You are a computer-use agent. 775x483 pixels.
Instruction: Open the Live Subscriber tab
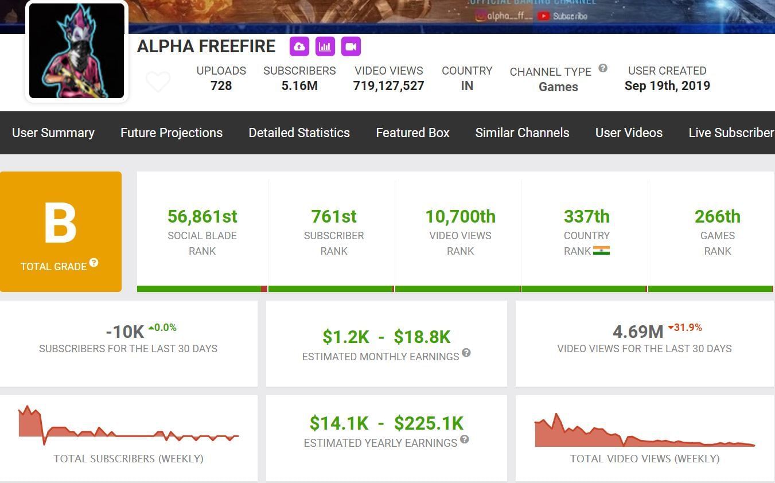point(731,133)
